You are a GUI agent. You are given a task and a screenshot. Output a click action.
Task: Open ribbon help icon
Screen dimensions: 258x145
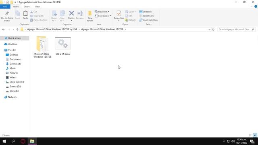click(x=256, y=6)
